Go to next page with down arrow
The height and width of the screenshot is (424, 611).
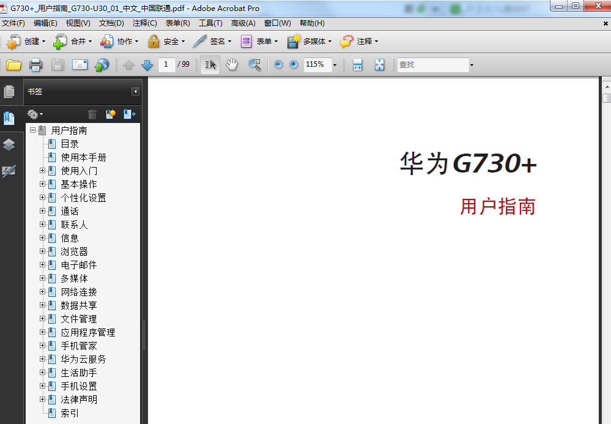[x=147, y=65]
